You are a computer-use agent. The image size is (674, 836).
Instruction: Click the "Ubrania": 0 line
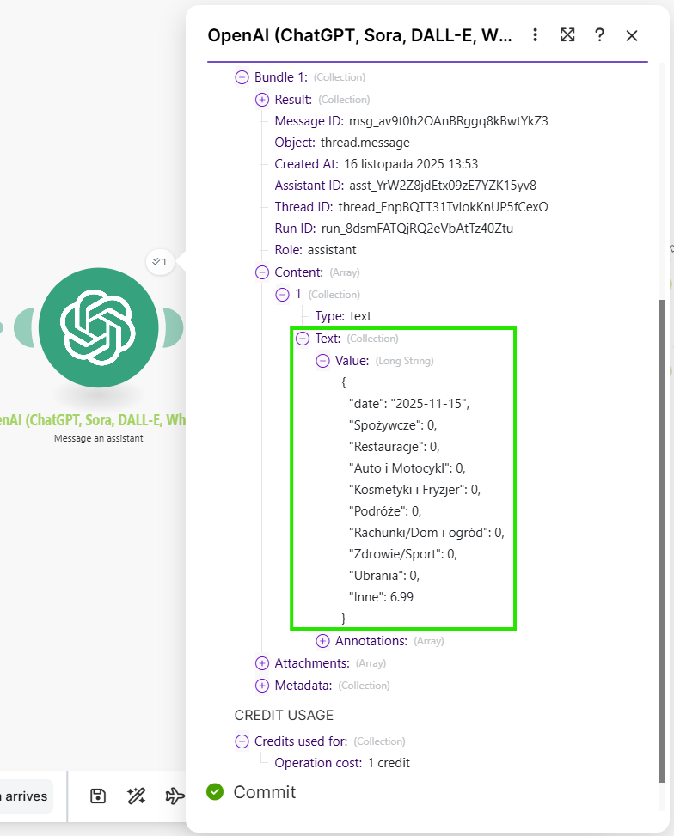point(384,576)
